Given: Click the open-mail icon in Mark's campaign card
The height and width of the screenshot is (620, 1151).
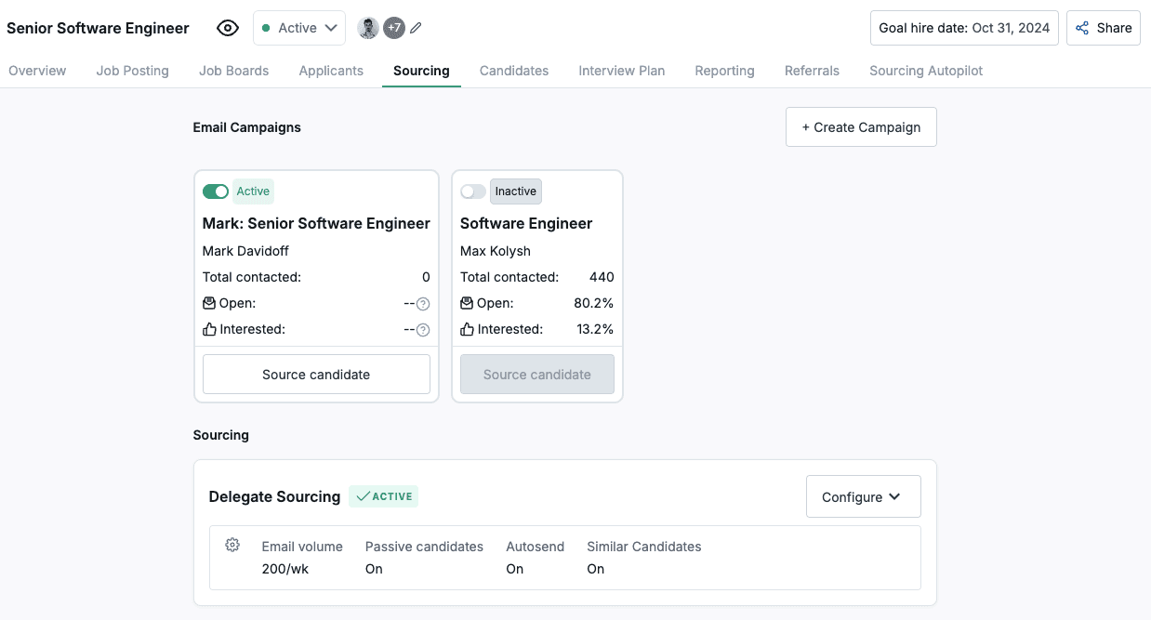Looking at the screenshot, I should click(209, 303).
